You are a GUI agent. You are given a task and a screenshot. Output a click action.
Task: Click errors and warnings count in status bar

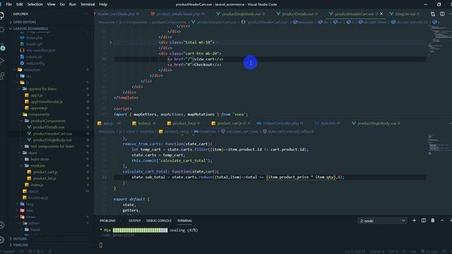(x=36, y=251)
